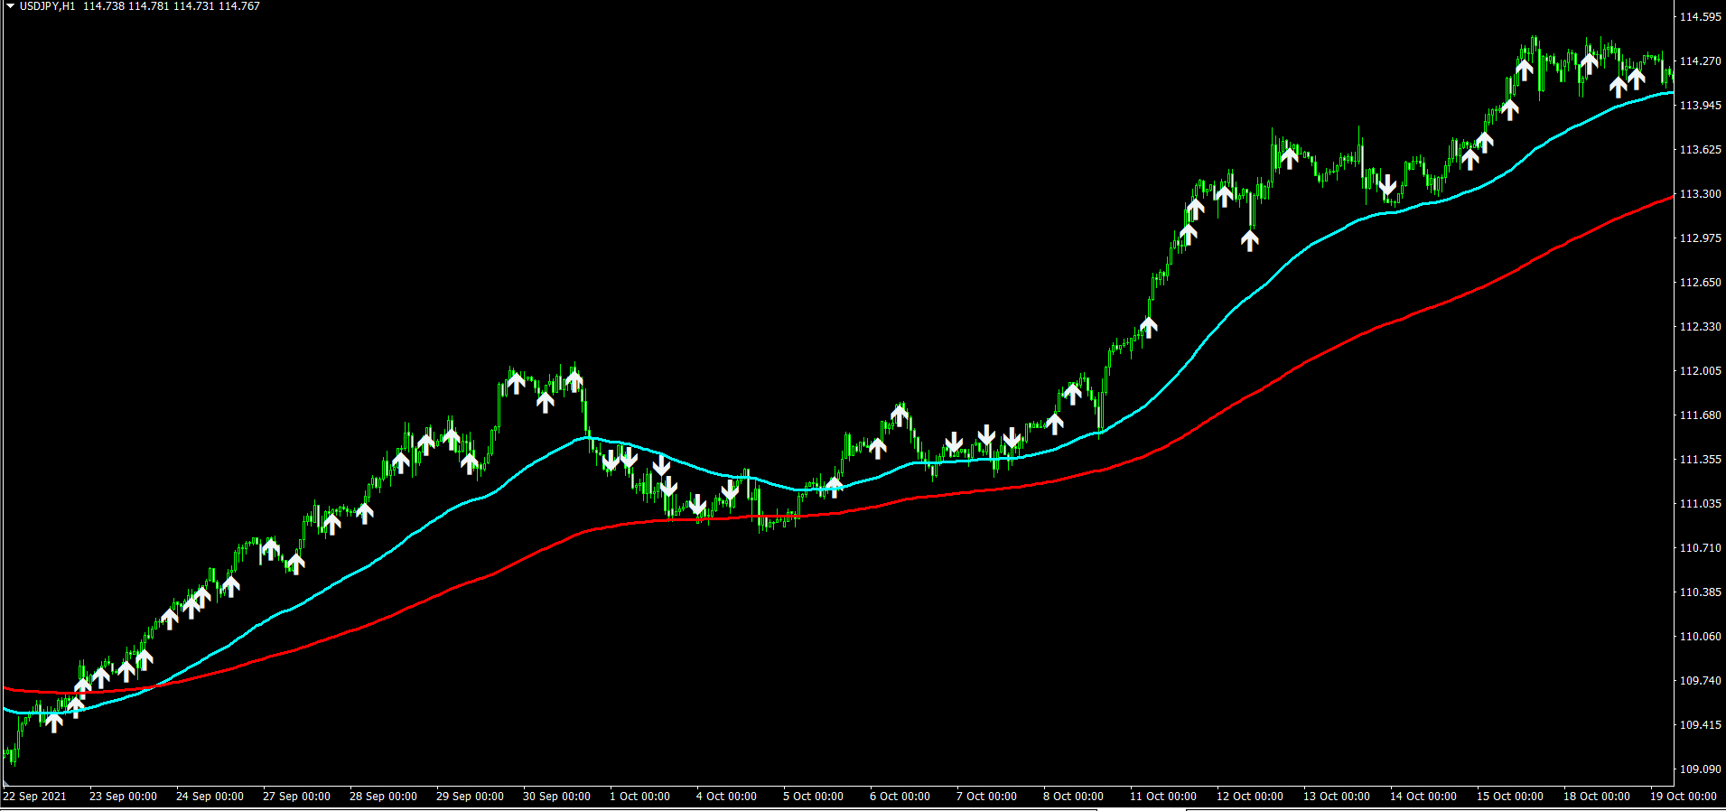Select the 112.330 price label

point(1700,327)
